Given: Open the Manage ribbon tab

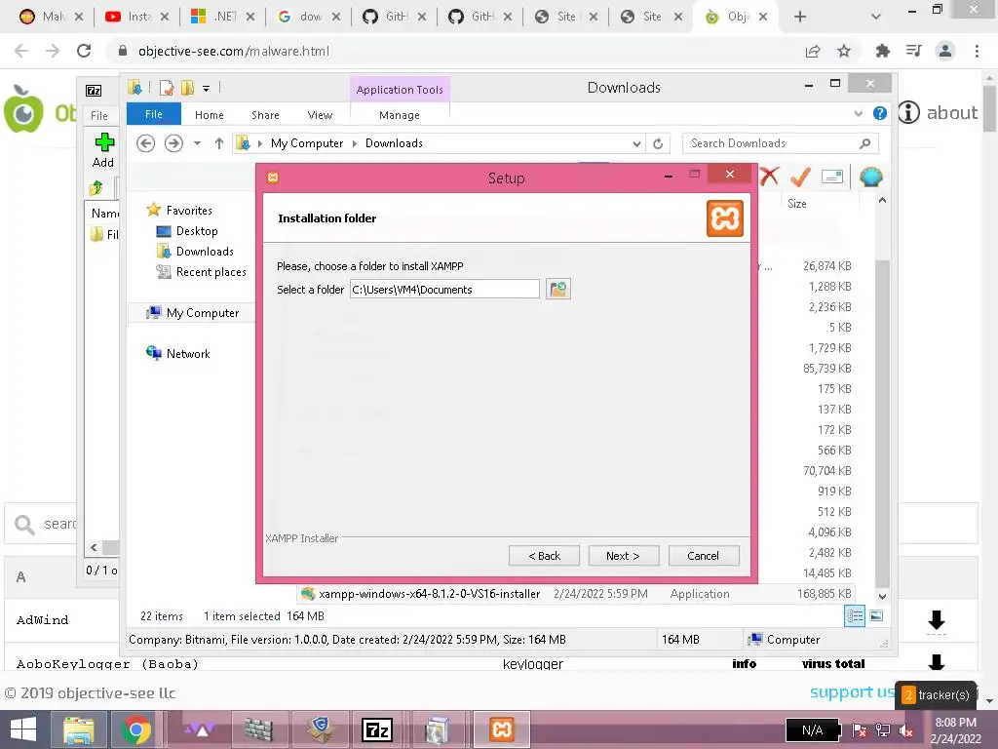Looking at the screenshot, I should pos(399,115).
